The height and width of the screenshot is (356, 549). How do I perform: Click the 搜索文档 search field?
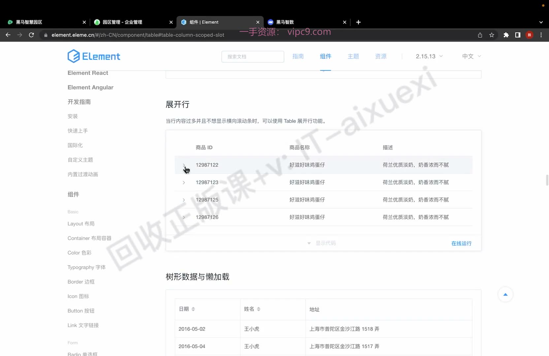pyautogui.click(x=253, y=57)
